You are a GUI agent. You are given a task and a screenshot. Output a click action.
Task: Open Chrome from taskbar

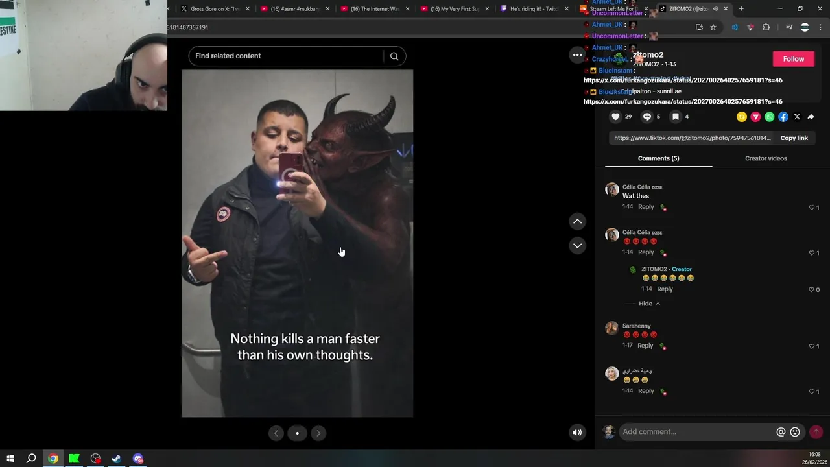pyautogui.click(x=53, y=459)
